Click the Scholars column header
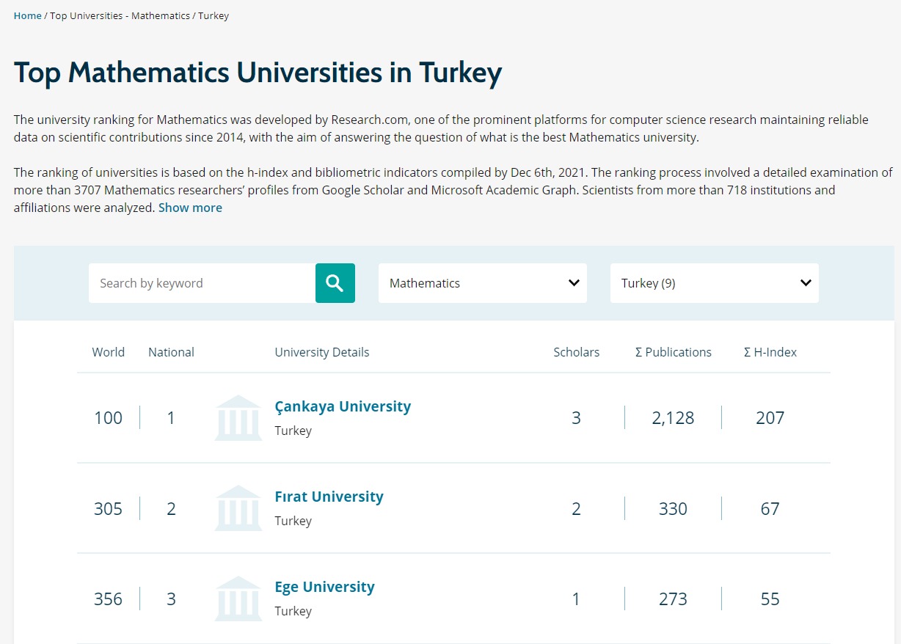 [576, 352]
